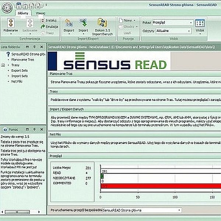Click the Instaluj icon
Screen dimensions: 221x221
coord(43,20)
